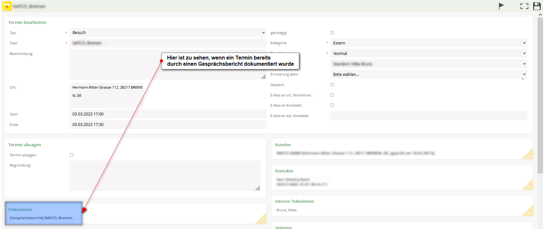
Task: Expand the Kategorie dropdown set to Extern
Action: pyautogui.click(x=429, y=43)
